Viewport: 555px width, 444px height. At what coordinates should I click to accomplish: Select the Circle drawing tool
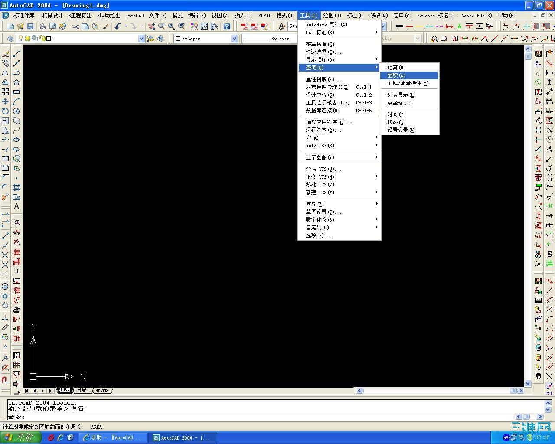(16, 111)
